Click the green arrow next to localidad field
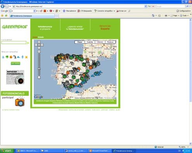This screenshot has width=192, height=153. [28, 43]
